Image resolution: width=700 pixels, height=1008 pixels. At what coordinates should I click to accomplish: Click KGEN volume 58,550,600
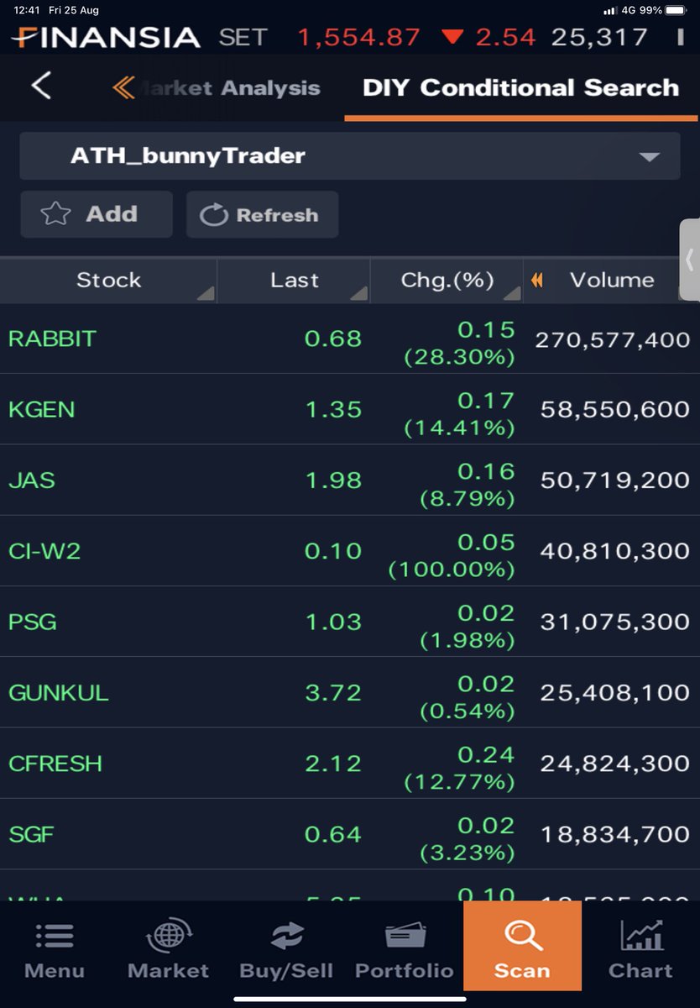tap(615, 409)
